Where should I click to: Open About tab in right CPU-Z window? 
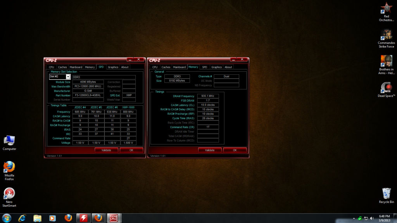point(228,67)
